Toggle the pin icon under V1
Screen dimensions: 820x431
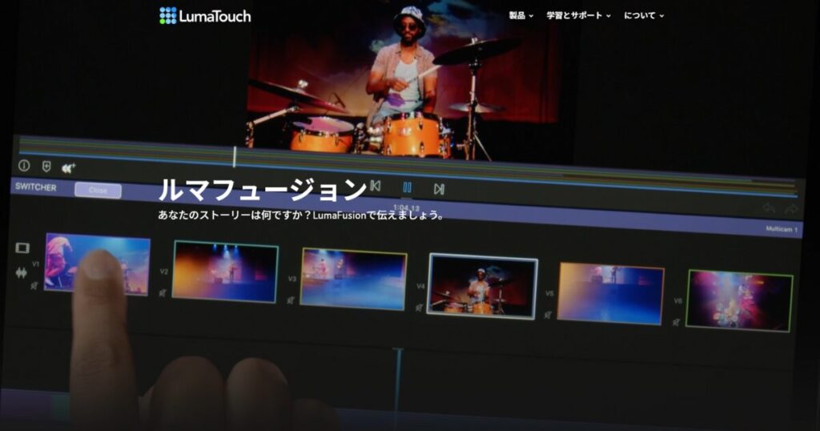coord(34,285)
